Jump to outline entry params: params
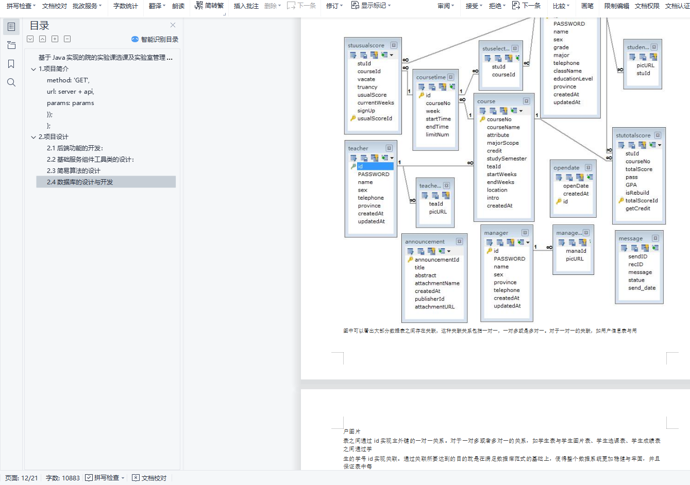This screenshot has height=485, width=690. 71,103
